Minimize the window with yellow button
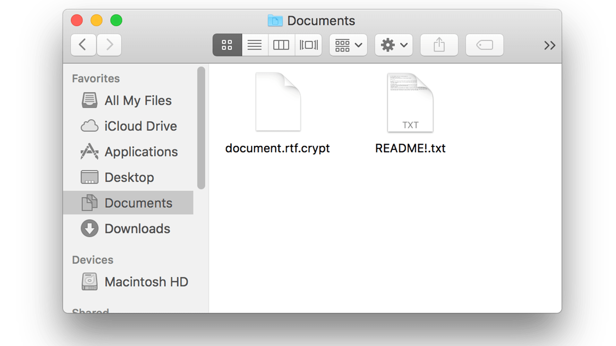Screen dimensions: 616x346 click(97, 21)
